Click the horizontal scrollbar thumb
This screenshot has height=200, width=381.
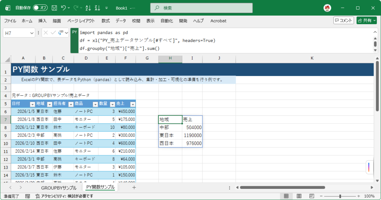(283, 187)
